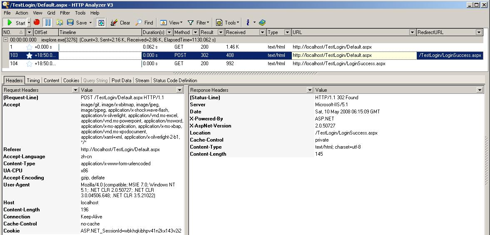
Task: Click the HTTP Analyzer title bar app icon
Action: click(5, 5)
